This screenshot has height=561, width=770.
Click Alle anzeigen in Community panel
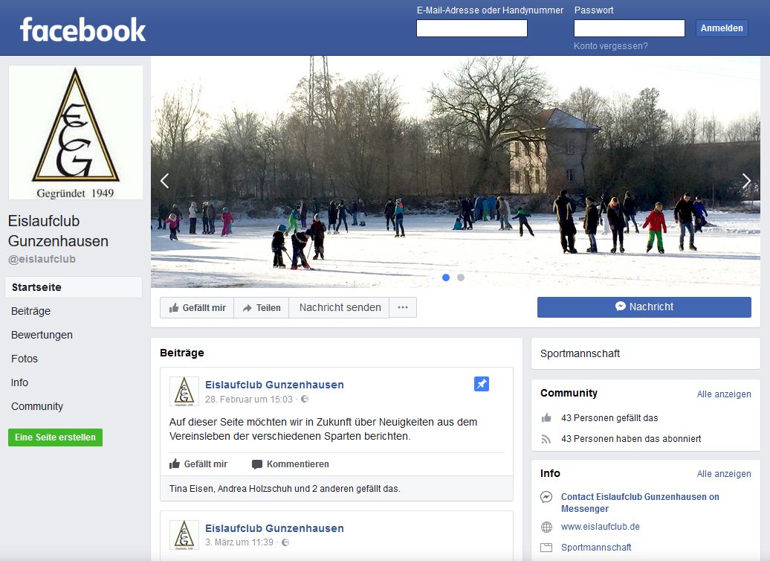tap(724, 394)
